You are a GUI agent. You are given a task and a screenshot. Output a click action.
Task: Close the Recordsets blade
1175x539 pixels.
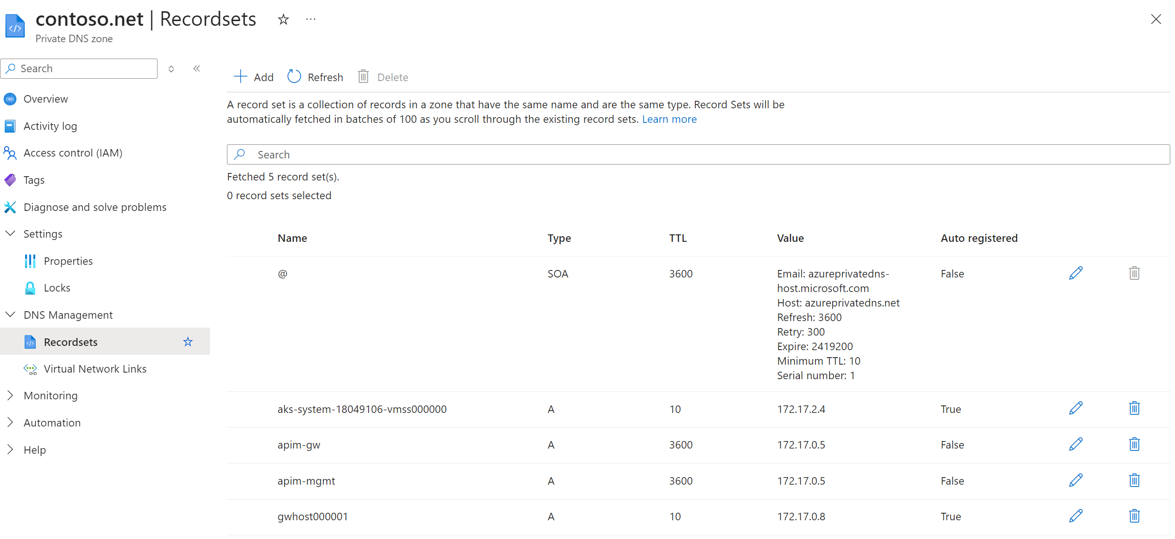click(x=1156, y=19)
